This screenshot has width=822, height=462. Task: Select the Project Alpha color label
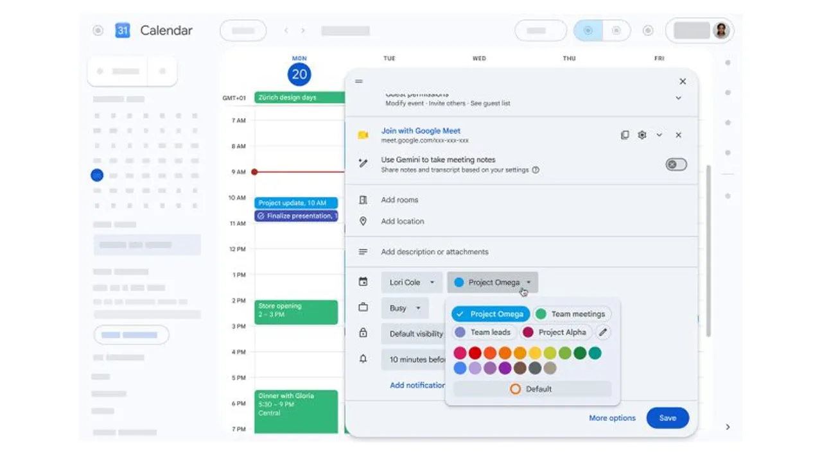click(556, 332)
